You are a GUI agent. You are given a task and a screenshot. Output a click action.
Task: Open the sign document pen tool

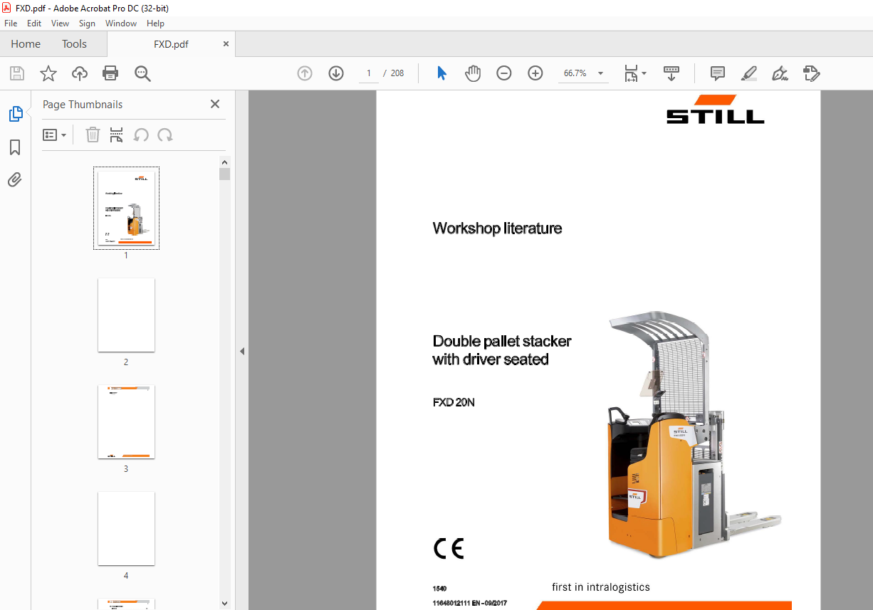click(780, 73)
